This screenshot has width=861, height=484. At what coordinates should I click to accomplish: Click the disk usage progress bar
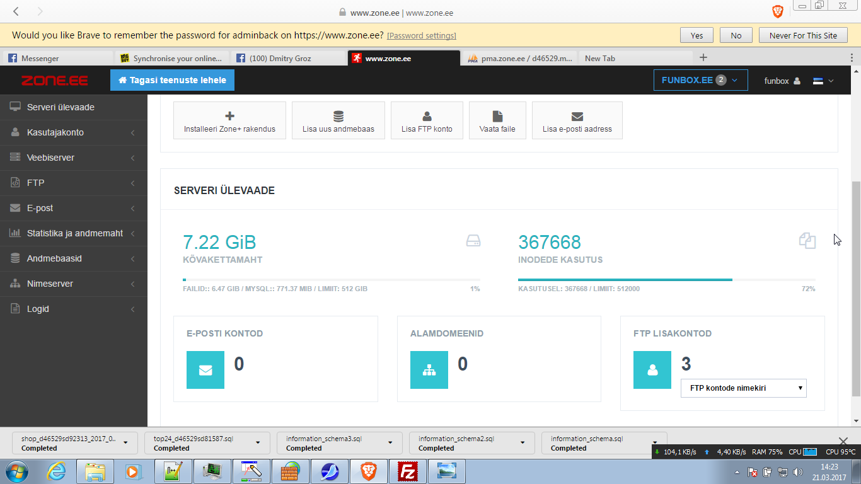(332, 279)
